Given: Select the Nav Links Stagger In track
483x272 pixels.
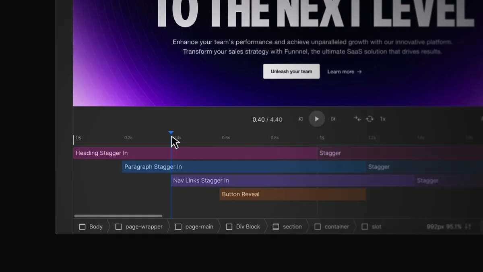Looking at the screenshot, I should [x=293, y=181].
